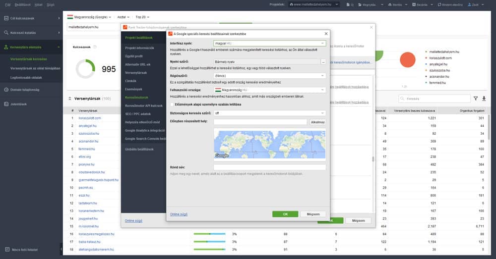Click the Keresés search field above the table

434,99
